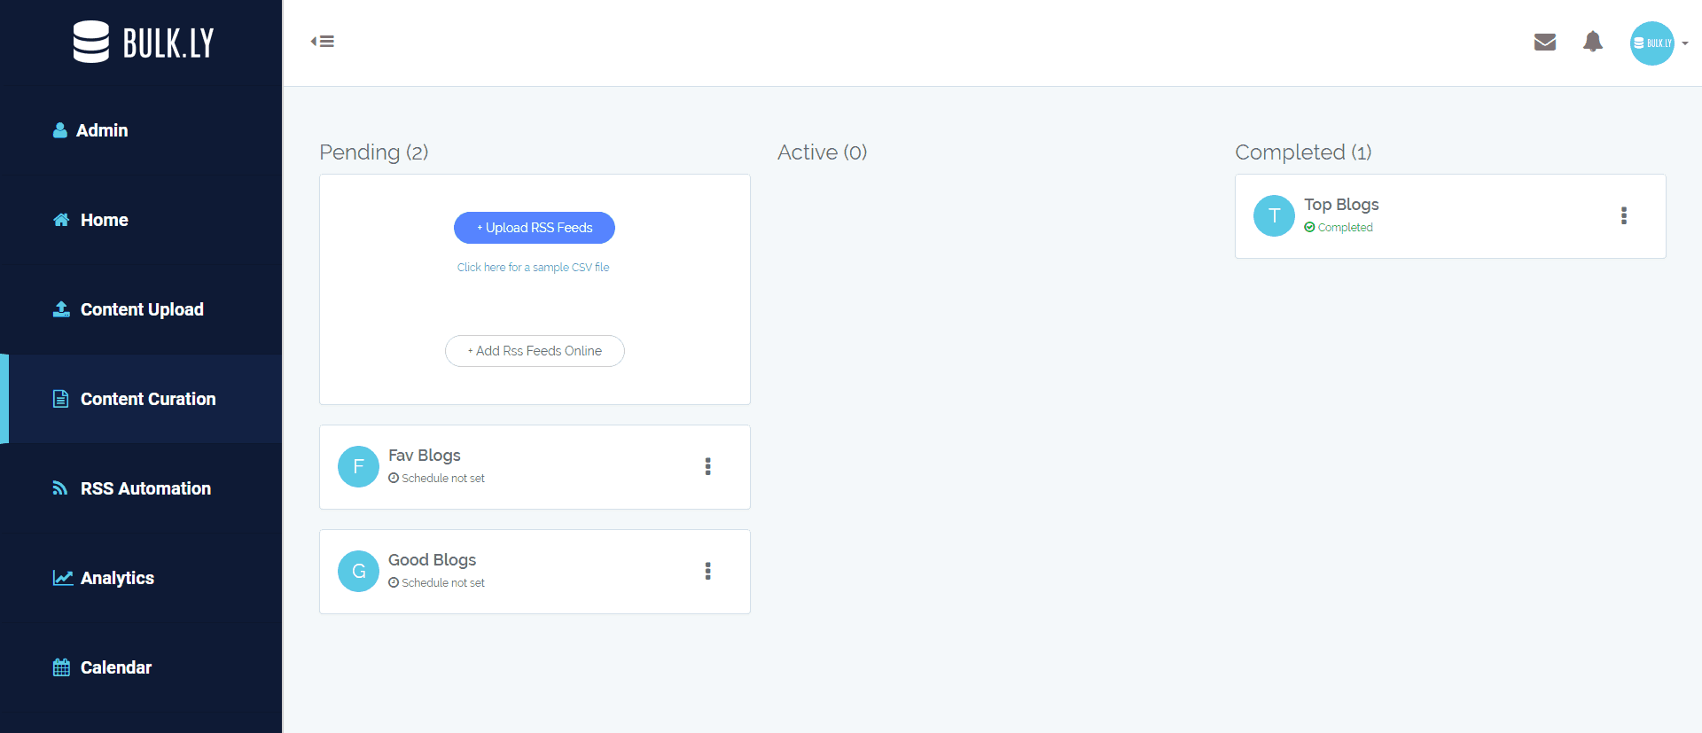1702x733 pixels.
Task: Expand the user account dropdown arrow
Action: tap(1685, 43)
